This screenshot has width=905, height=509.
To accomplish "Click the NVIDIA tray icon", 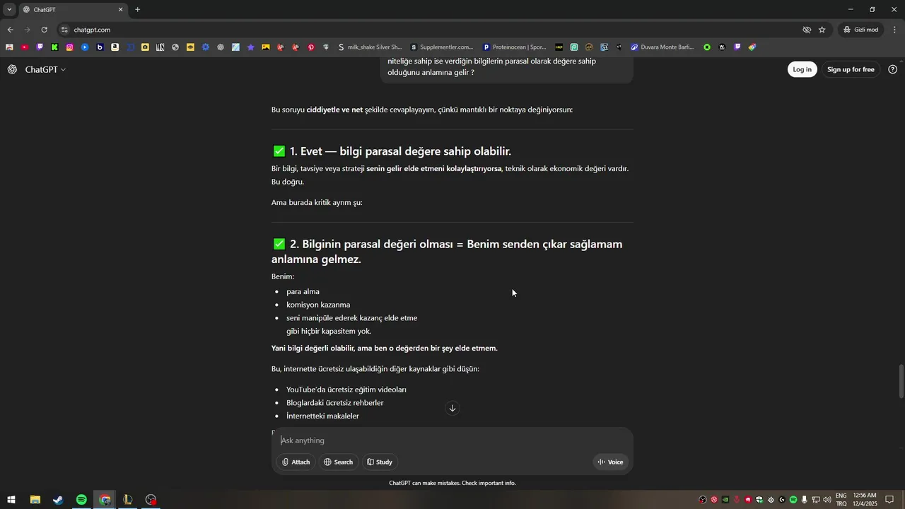I will pos(725,500).
